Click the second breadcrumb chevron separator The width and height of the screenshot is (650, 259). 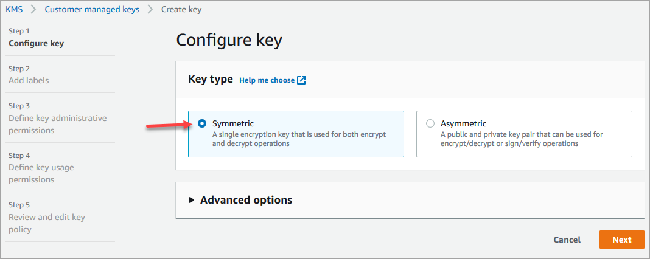[150, 9]
